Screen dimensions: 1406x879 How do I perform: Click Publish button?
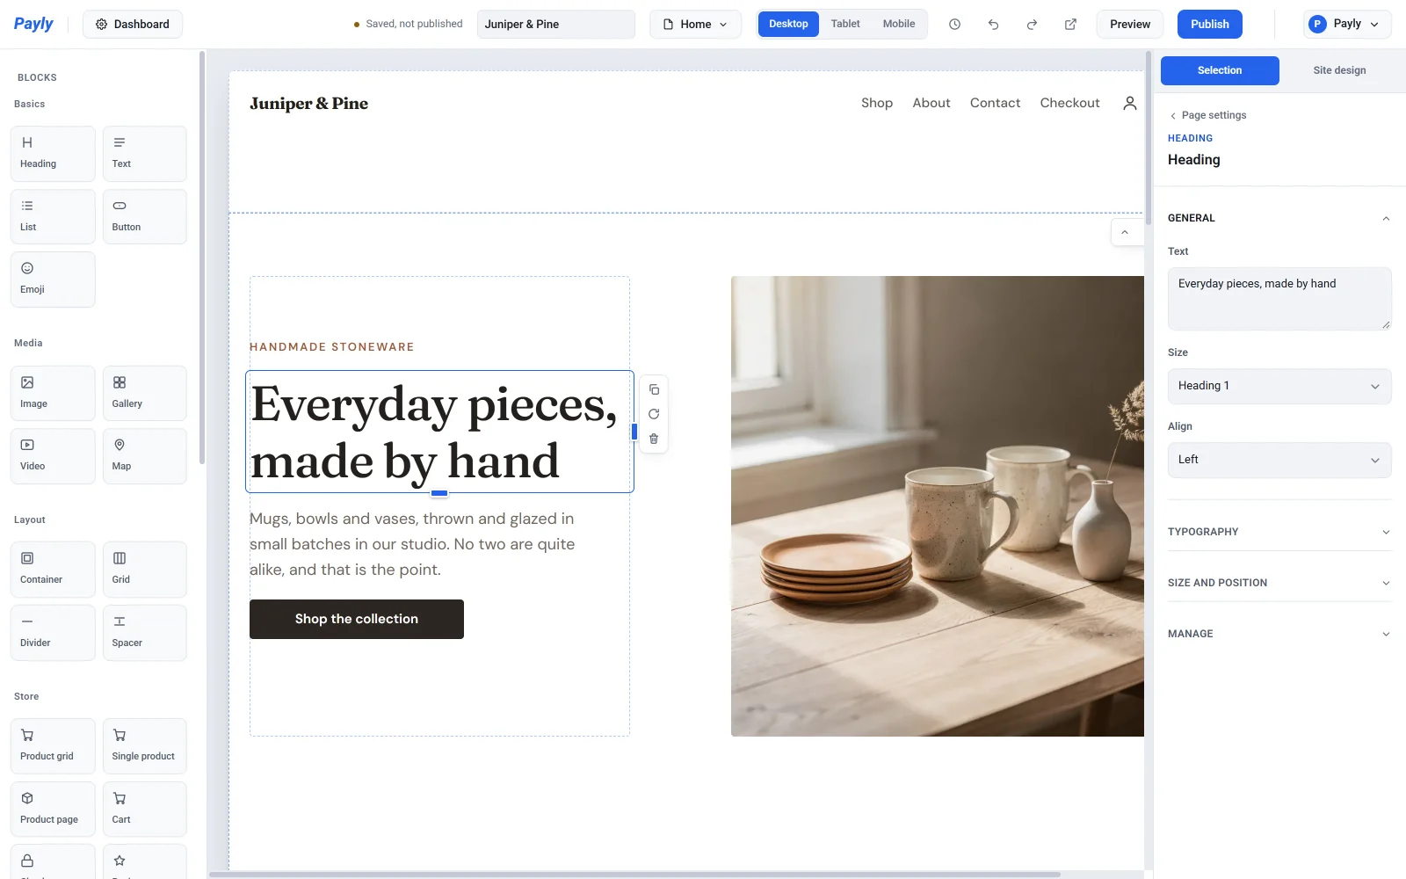point(1209,25)
